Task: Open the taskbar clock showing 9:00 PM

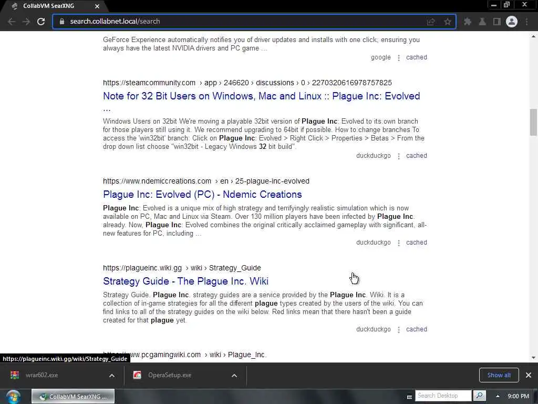Action: pos(518,396)
